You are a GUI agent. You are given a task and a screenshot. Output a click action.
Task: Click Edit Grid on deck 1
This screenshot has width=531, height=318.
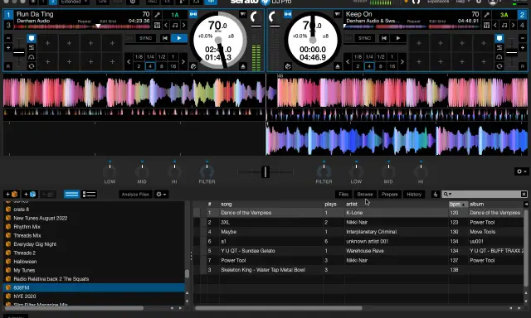tap(109, 22)
